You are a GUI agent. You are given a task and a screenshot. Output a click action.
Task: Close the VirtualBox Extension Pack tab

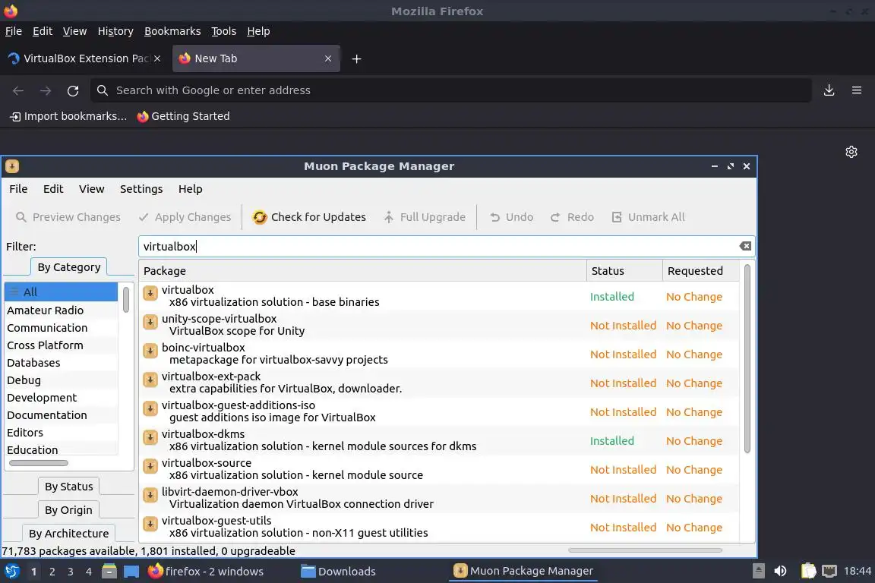157,58
